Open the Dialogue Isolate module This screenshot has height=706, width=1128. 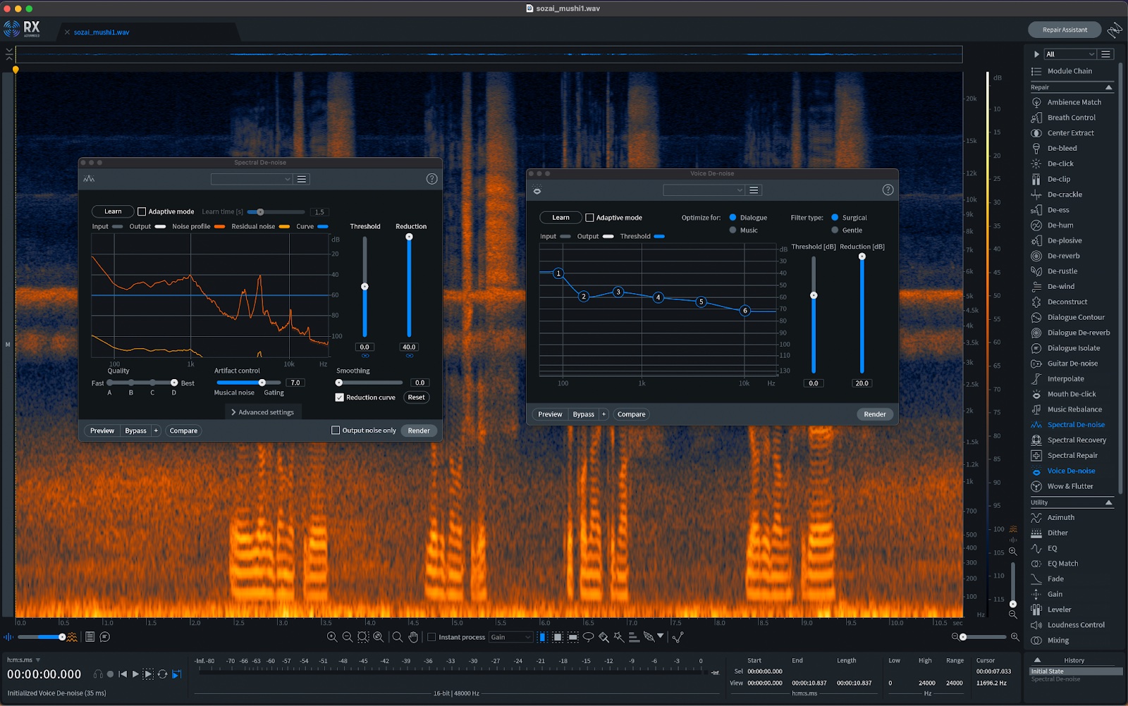pyautogui.click(x=1073, y=348)
